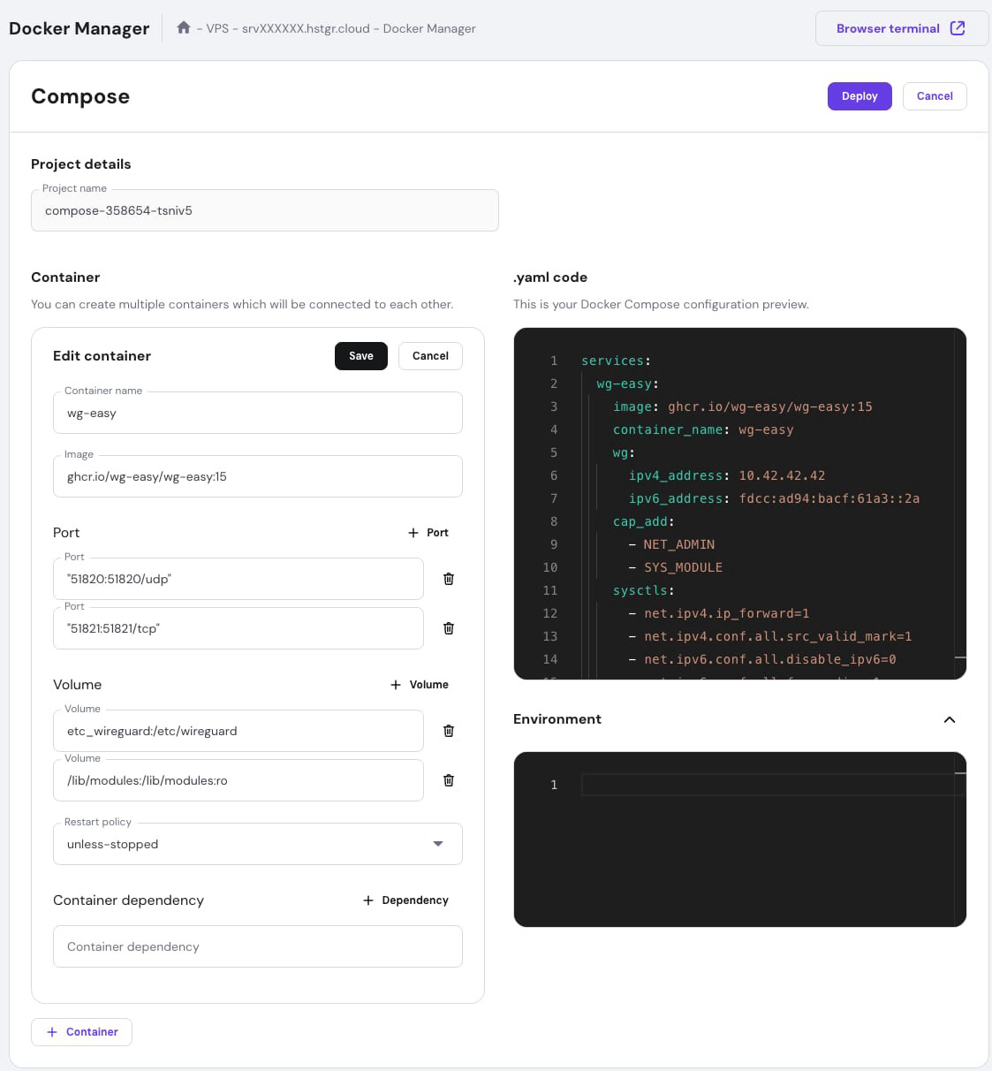This screenshot has height=1071, width=992.
Task: Cancel the container edit
Action: coord(430,356)
